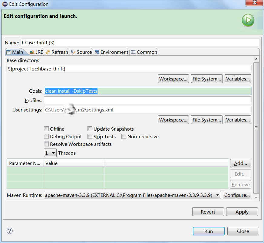Switch to the Refresh tab
Viewport: 264px width, 243px height.
pos(57,52)
